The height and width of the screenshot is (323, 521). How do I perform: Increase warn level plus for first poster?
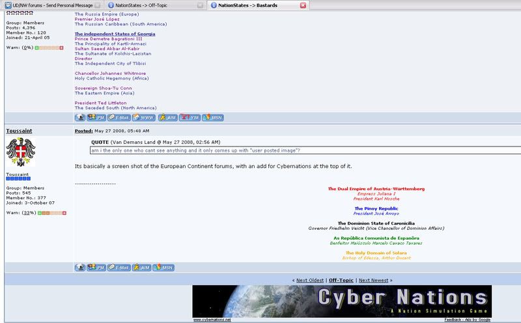click(x=62, y=48)
